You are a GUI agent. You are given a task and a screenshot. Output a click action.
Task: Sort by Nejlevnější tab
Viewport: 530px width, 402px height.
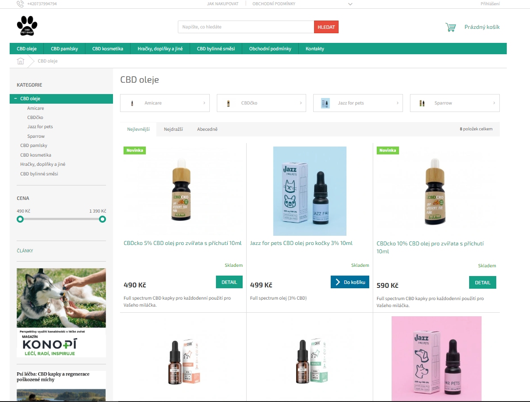click(138, 129)
